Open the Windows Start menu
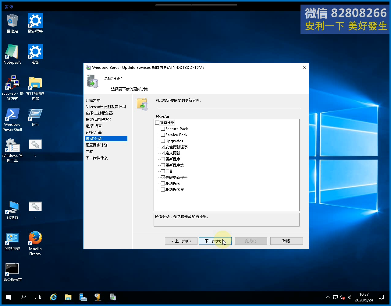 coord(9,297)
